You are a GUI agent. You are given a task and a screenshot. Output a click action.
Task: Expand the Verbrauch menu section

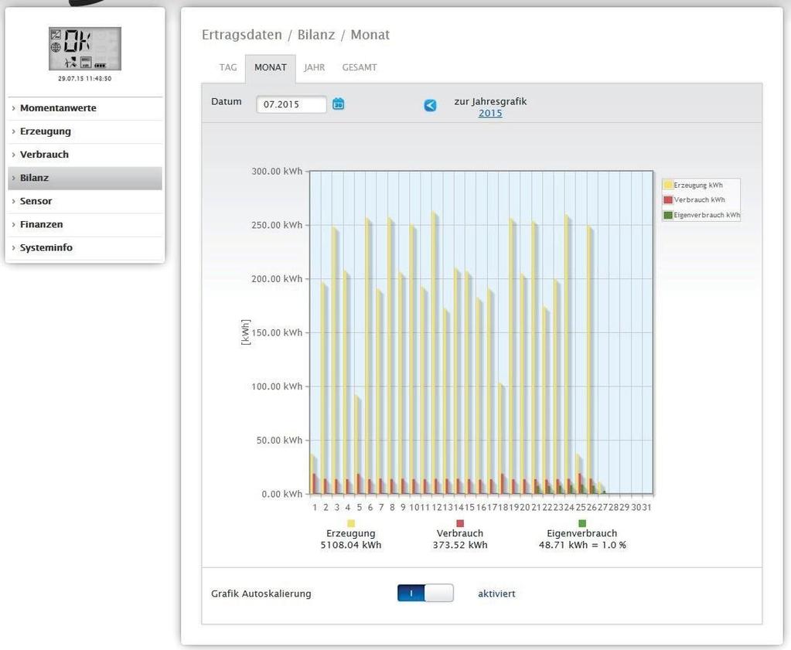tap(85, 155)
